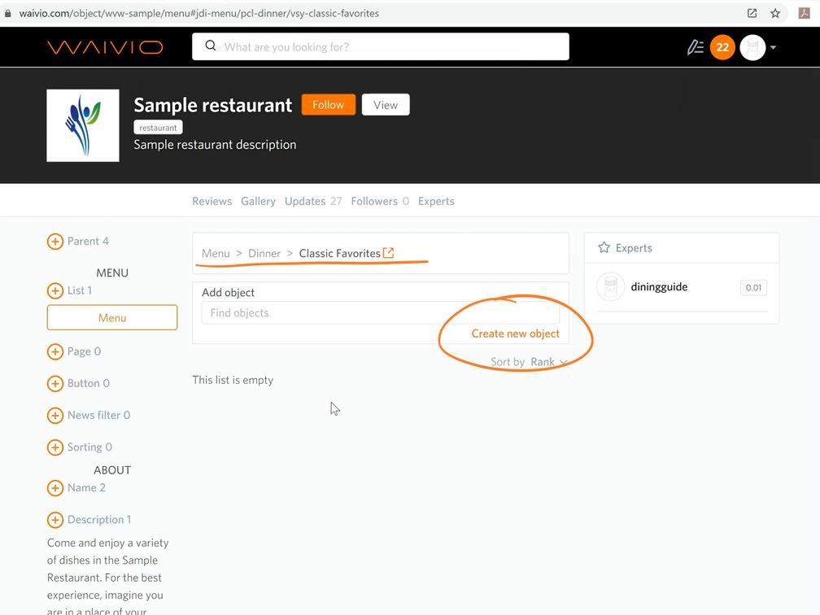Open the Followers tab
This screenshot has width=820, height=615.
coord(374,201)
